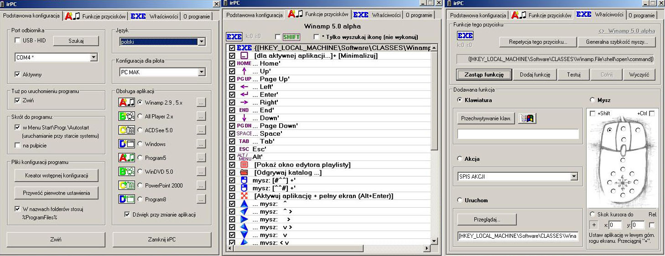
Task: Click the red X fullscreen action icon
Action: pos(244,195)
